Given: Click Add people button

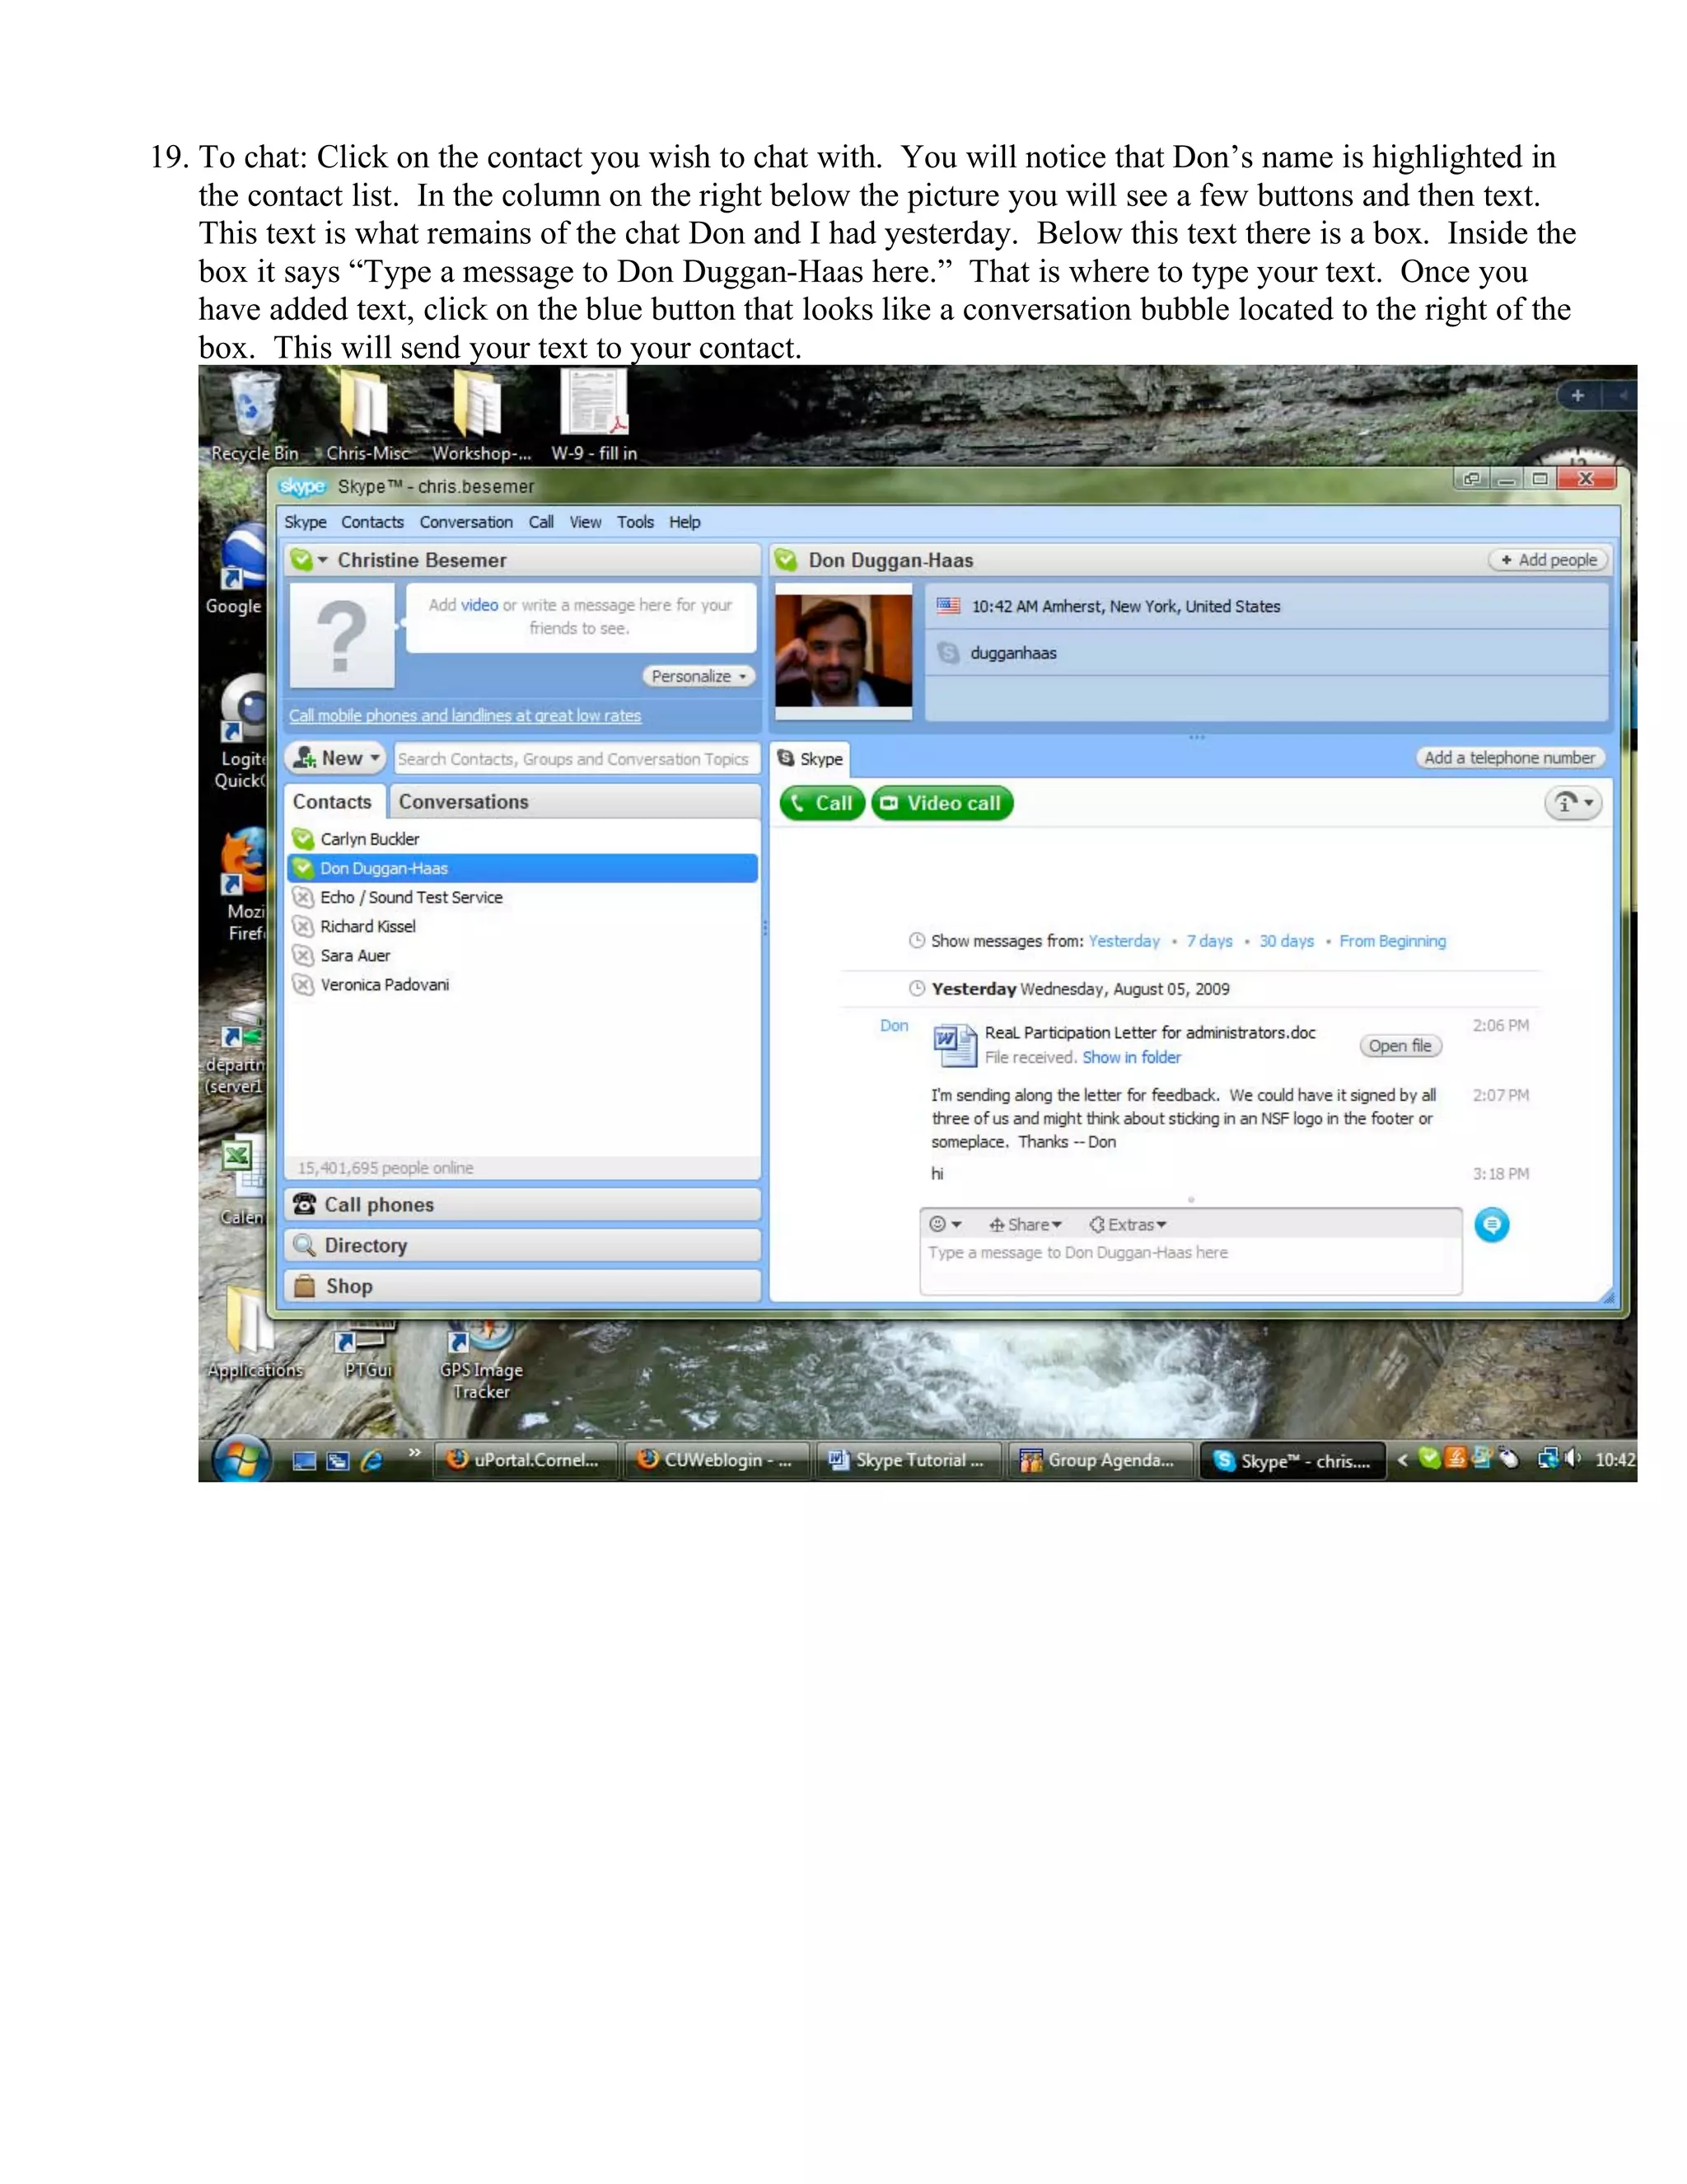Looking at the screenshot, I should pyautogui.click(x=1548, y=560).
